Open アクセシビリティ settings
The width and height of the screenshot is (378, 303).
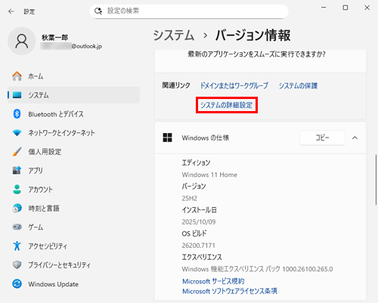(x=73, y=246)
